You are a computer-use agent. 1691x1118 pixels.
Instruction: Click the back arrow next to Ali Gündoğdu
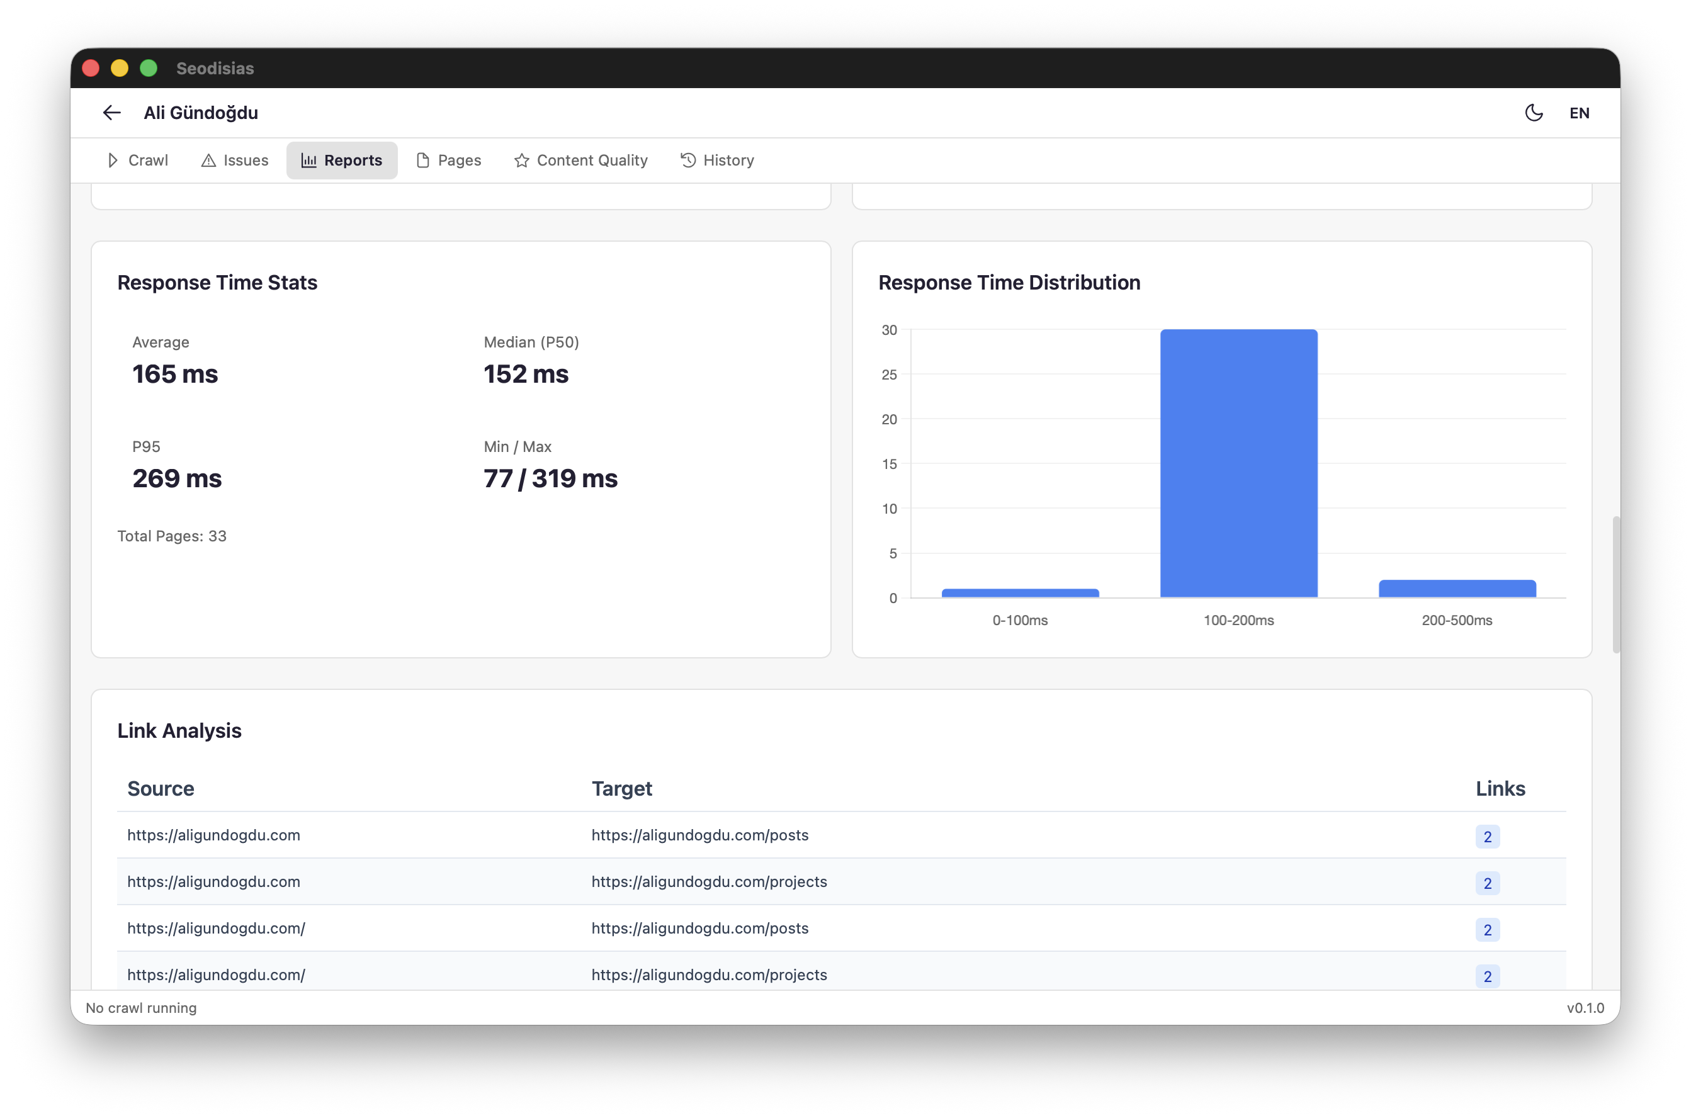coord(111,113)
